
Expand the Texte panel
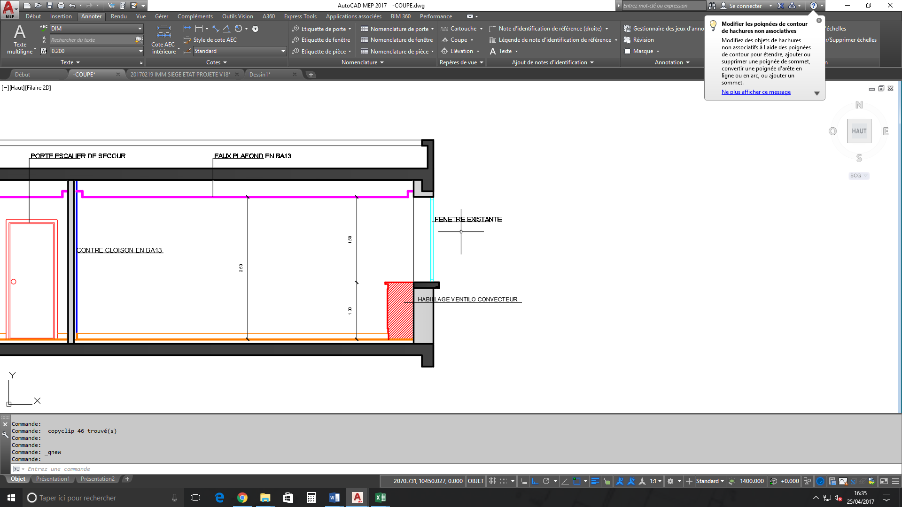pyautogui.click(x=70, y=62)
